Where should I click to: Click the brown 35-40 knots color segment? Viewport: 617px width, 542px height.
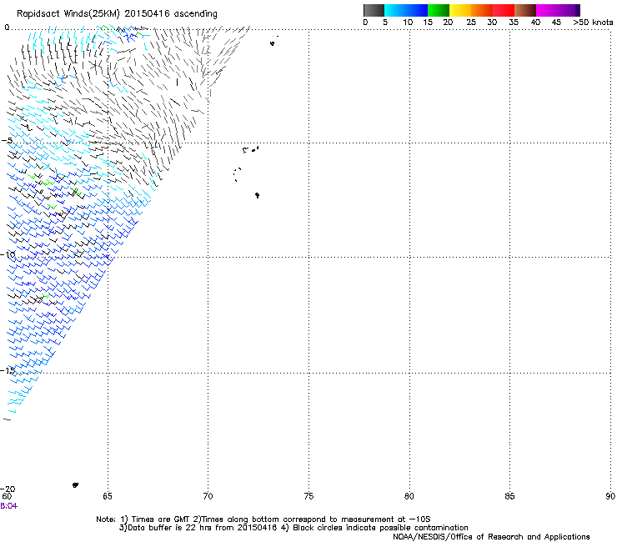pyautogui.click(x=525, y=10)
